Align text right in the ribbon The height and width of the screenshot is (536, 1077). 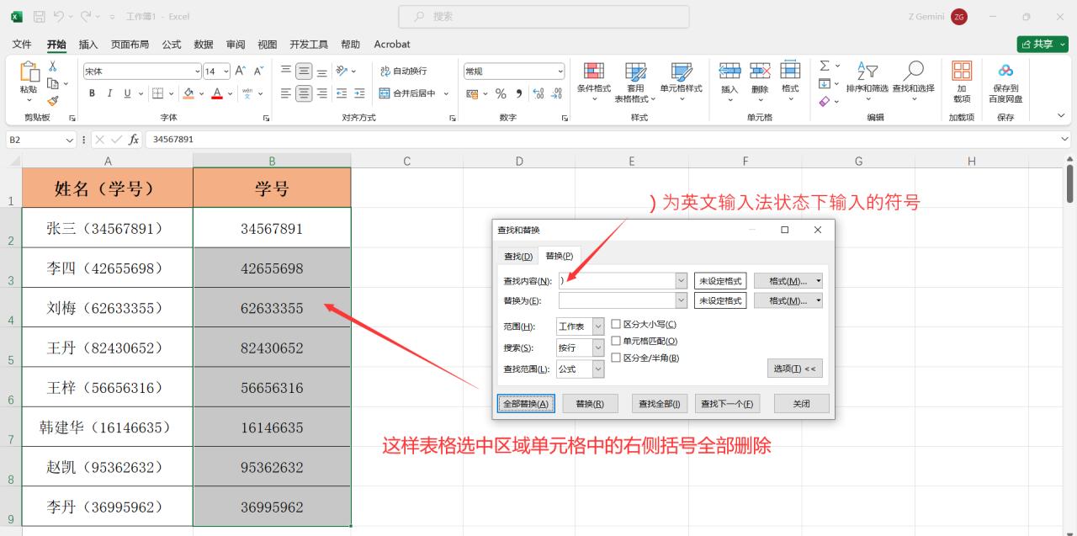[x=321, y=93]
